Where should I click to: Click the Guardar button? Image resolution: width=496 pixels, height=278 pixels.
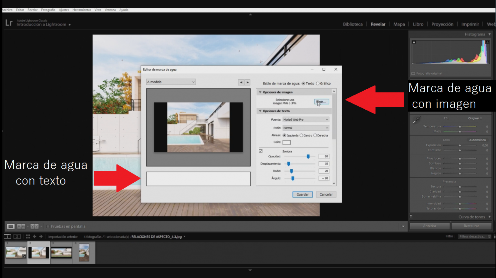click(302, 194)
